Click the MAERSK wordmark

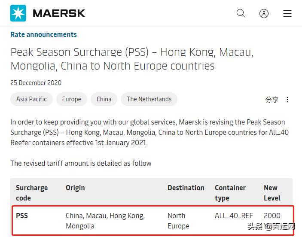59,13
